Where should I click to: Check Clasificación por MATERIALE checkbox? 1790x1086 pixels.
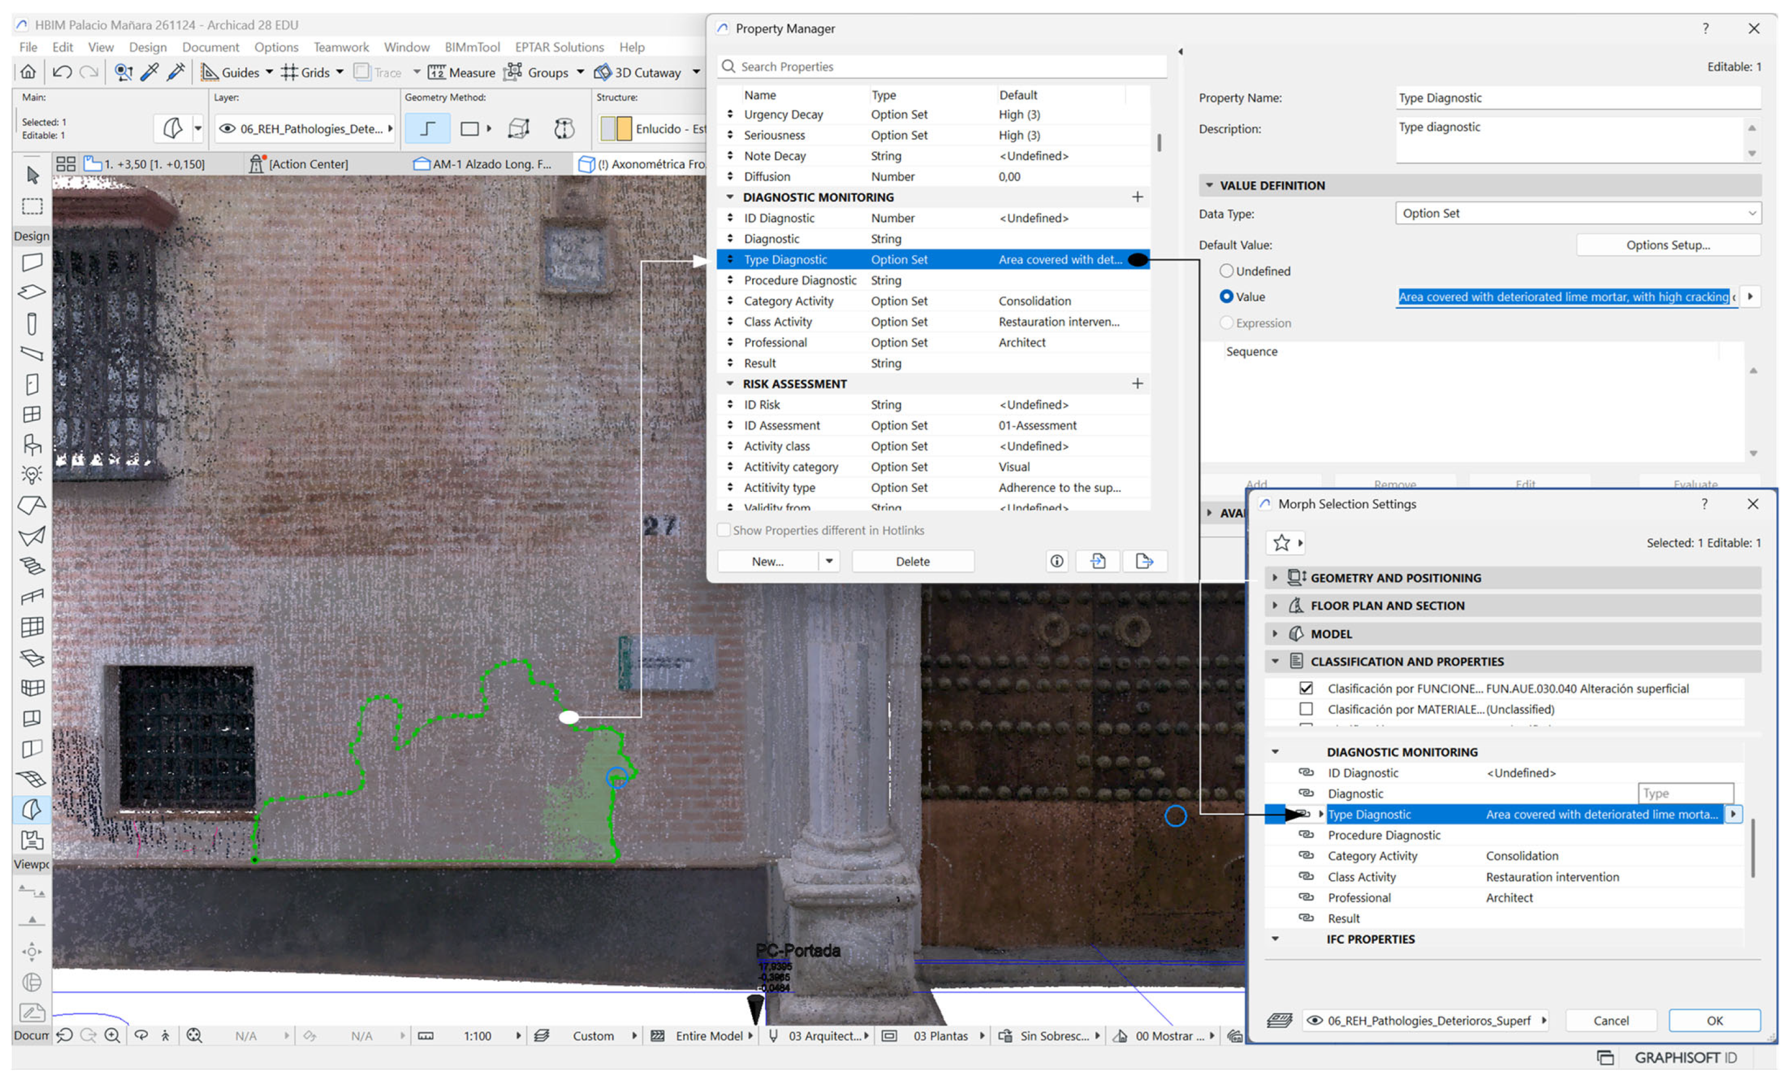click(1306, 709)
